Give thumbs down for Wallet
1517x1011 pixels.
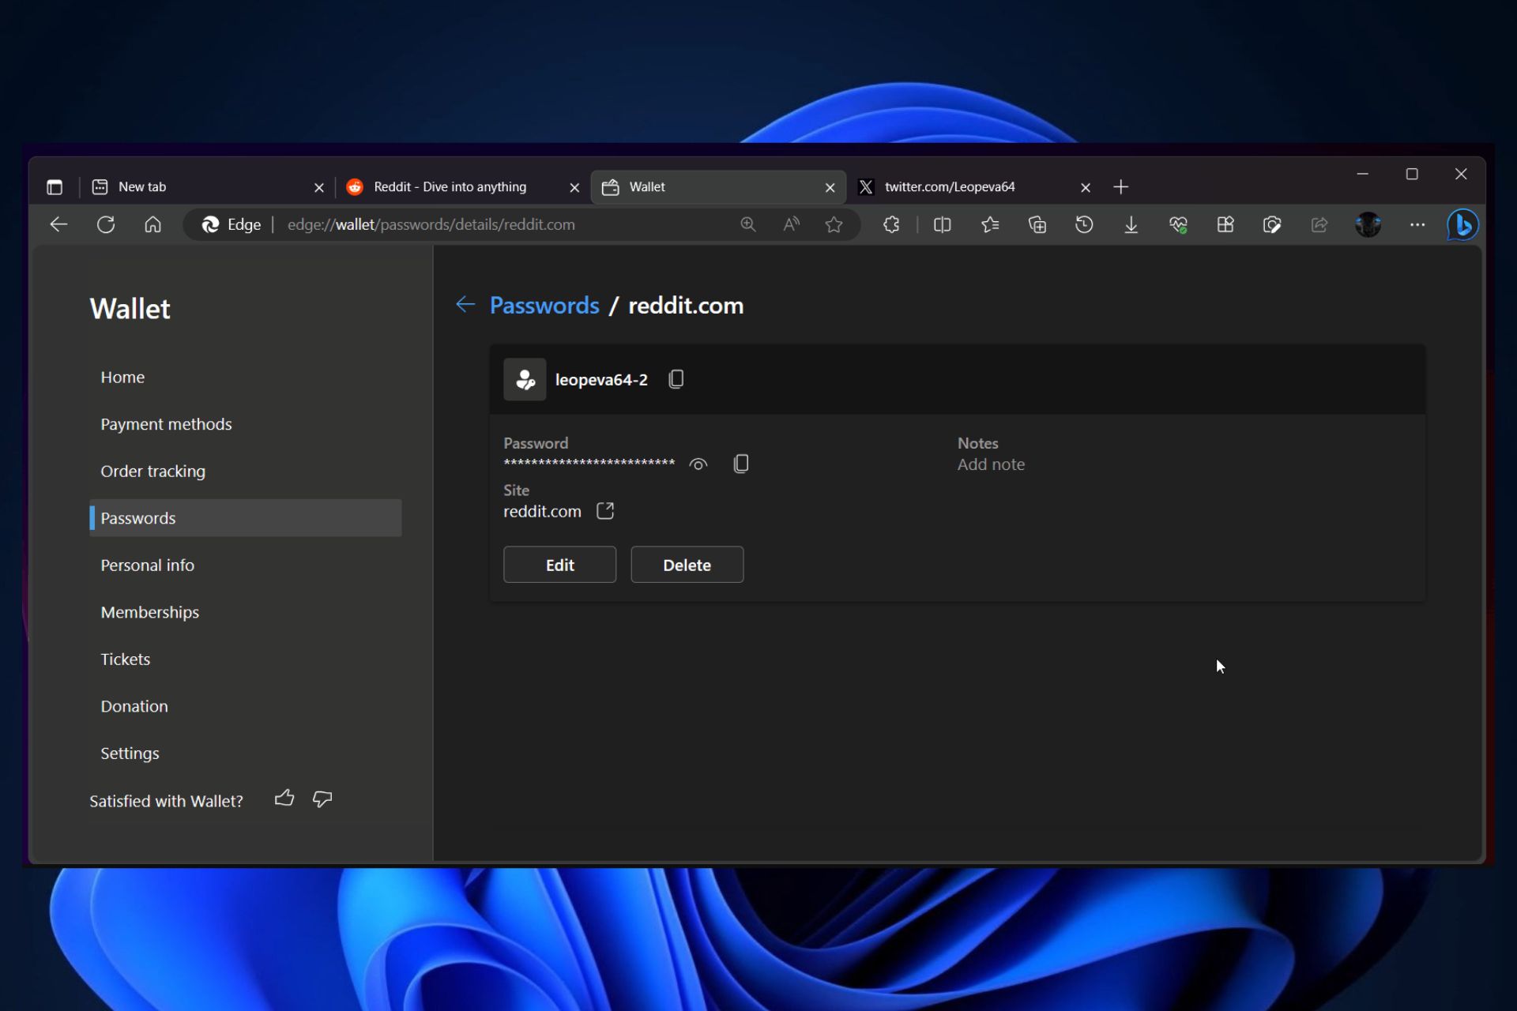point(322,799)
